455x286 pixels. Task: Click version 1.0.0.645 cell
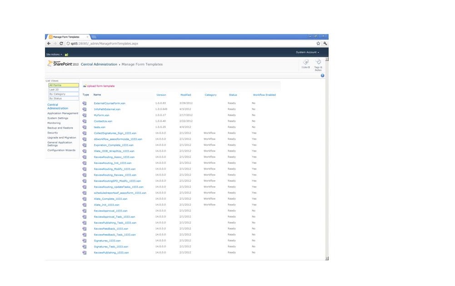[x=161, y=109]
